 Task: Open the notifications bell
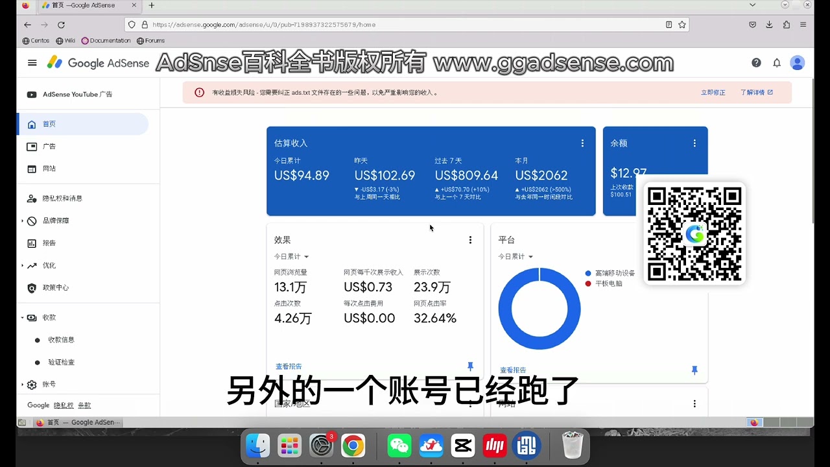click(777, 63)
